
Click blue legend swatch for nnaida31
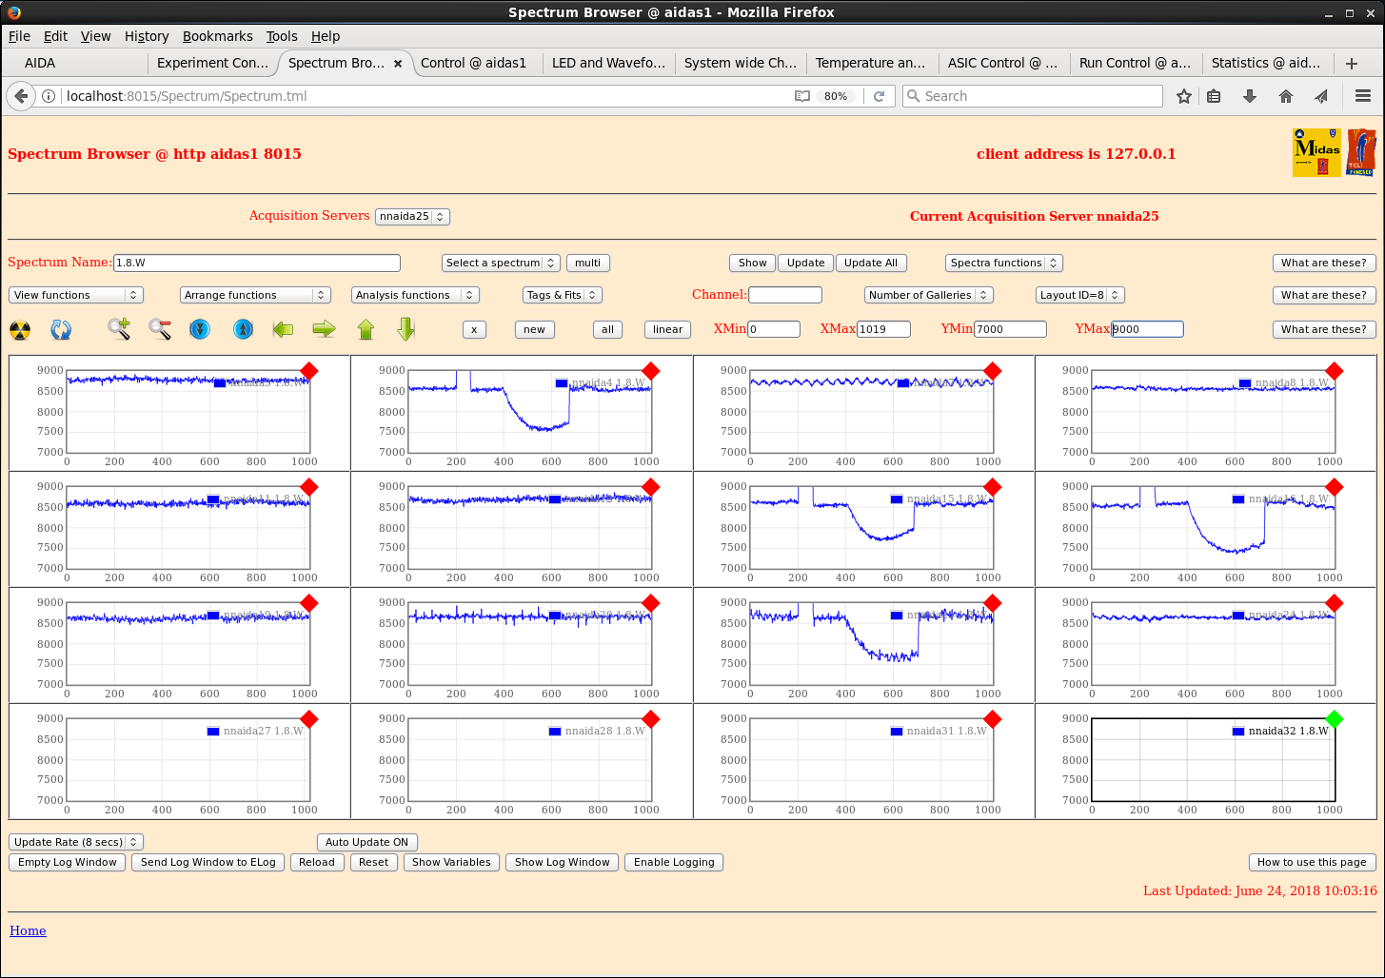click(896, 732)
